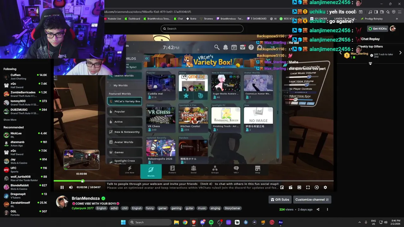The image size is (404, 227).
Task: Click the timeline preview thumbnail
Action: coord(81,160)
